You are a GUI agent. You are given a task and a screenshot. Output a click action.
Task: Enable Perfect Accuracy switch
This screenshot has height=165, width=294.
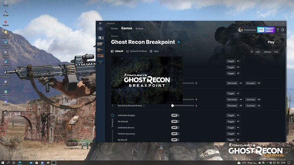(175, 134)
